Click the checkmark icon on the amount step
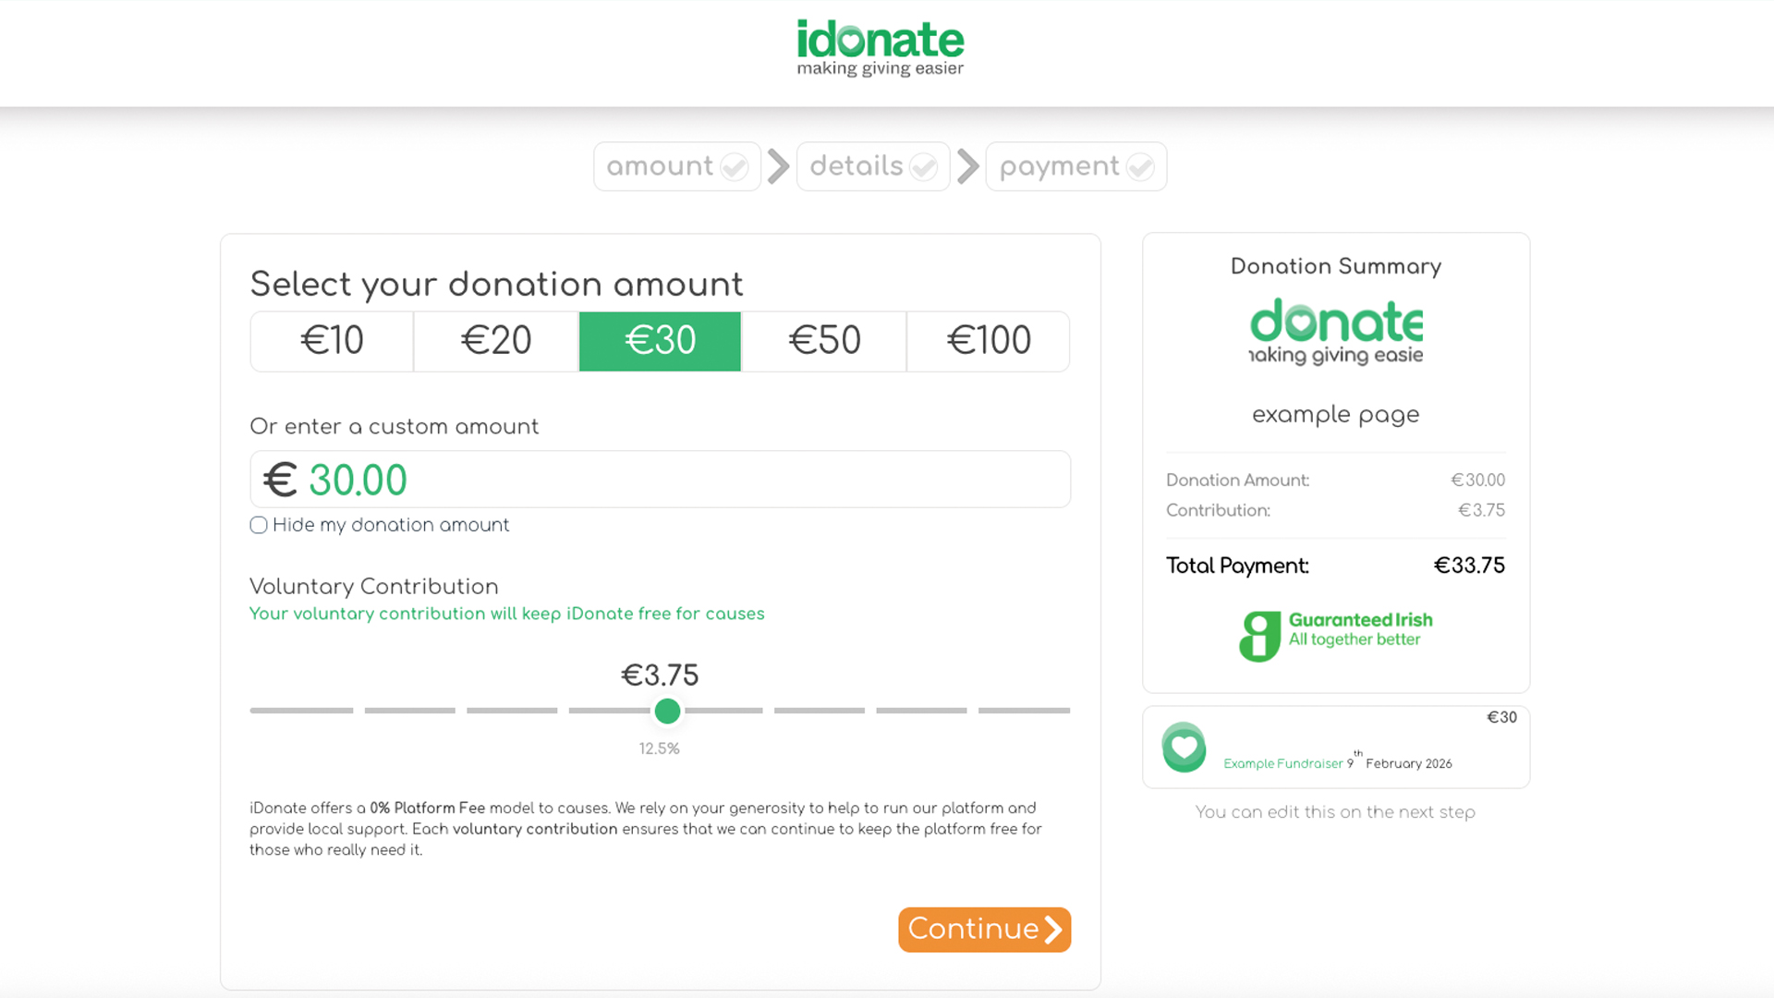 [735, 167]
